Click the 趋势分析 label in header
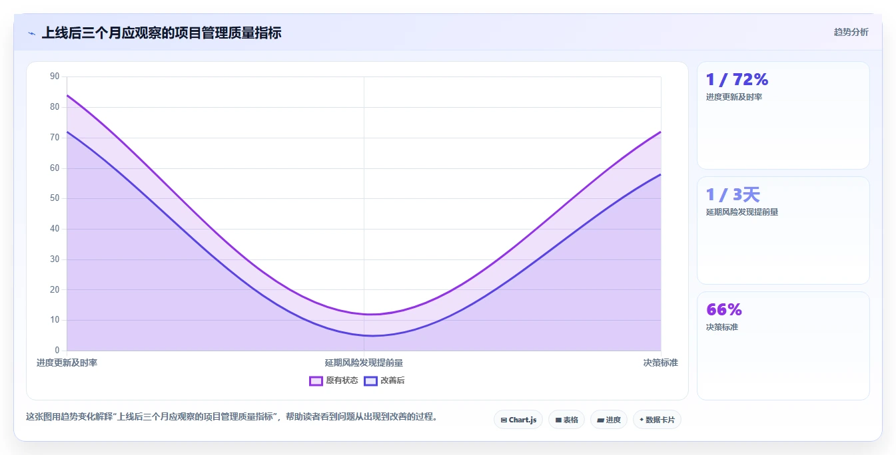 coord(851,32)
